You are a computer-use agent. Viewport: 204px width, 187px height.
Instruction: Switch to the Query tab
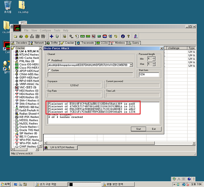point(134,43)
